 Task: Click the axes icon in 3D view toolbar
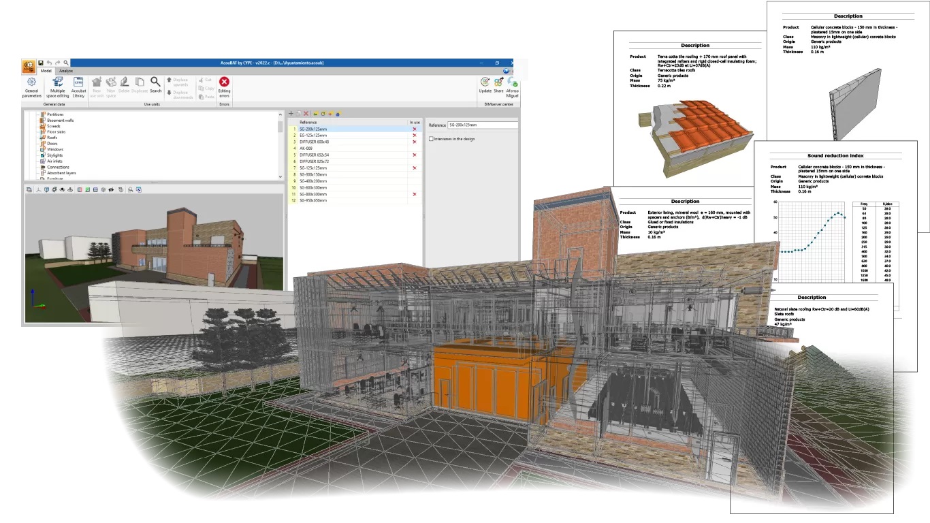(x=39, y=189)
